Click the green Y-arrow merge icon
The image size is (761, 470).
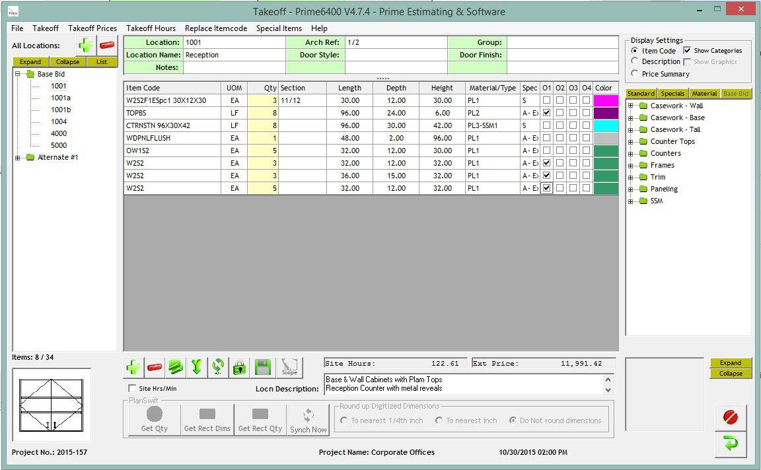coord(197,367)
